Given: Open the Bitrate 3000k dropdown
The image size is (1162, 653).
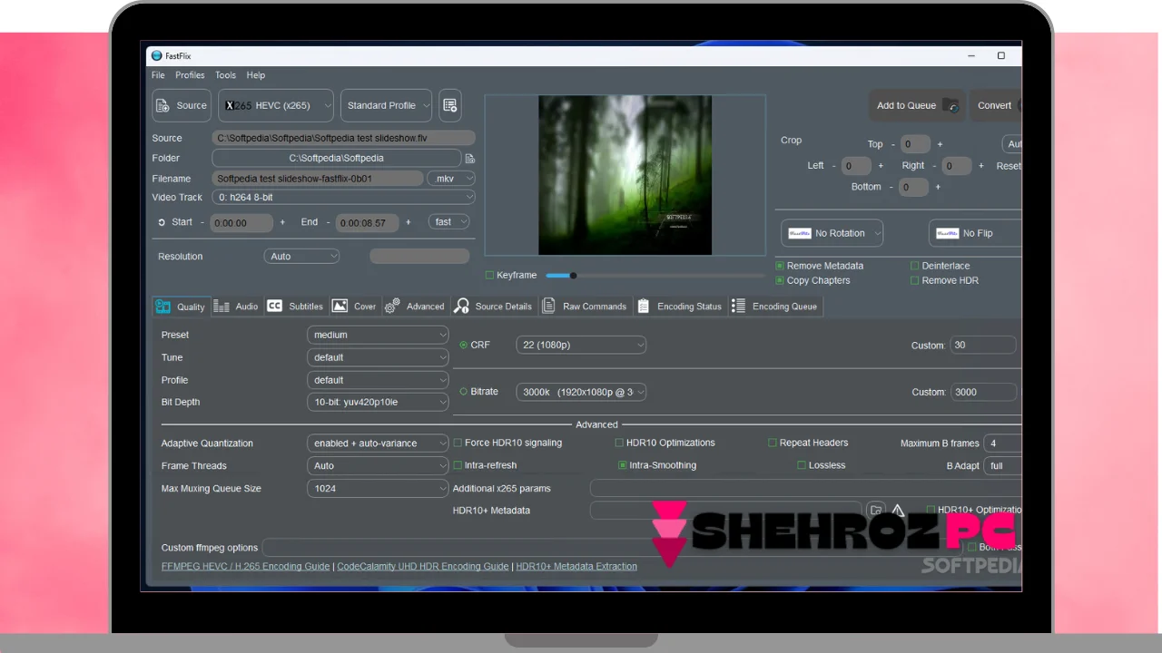Looking at the screenshot, I should pos(581,392).
